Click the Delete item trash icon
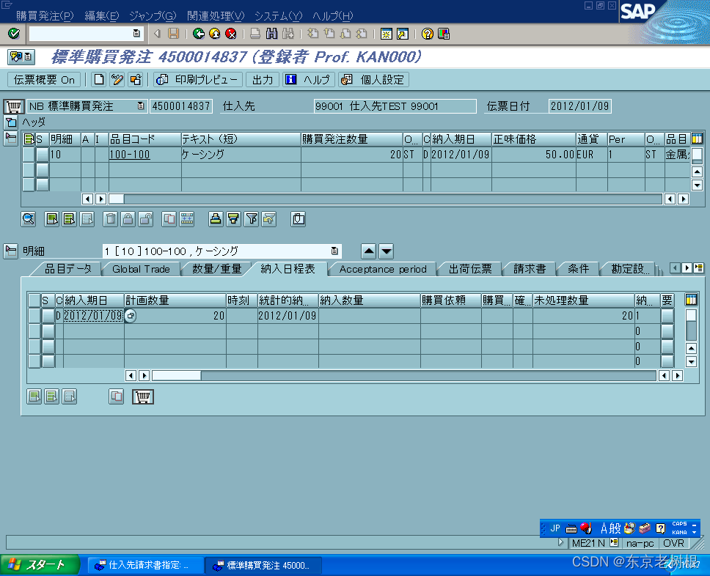Viewport: 710px width, 576px height. 110,219
